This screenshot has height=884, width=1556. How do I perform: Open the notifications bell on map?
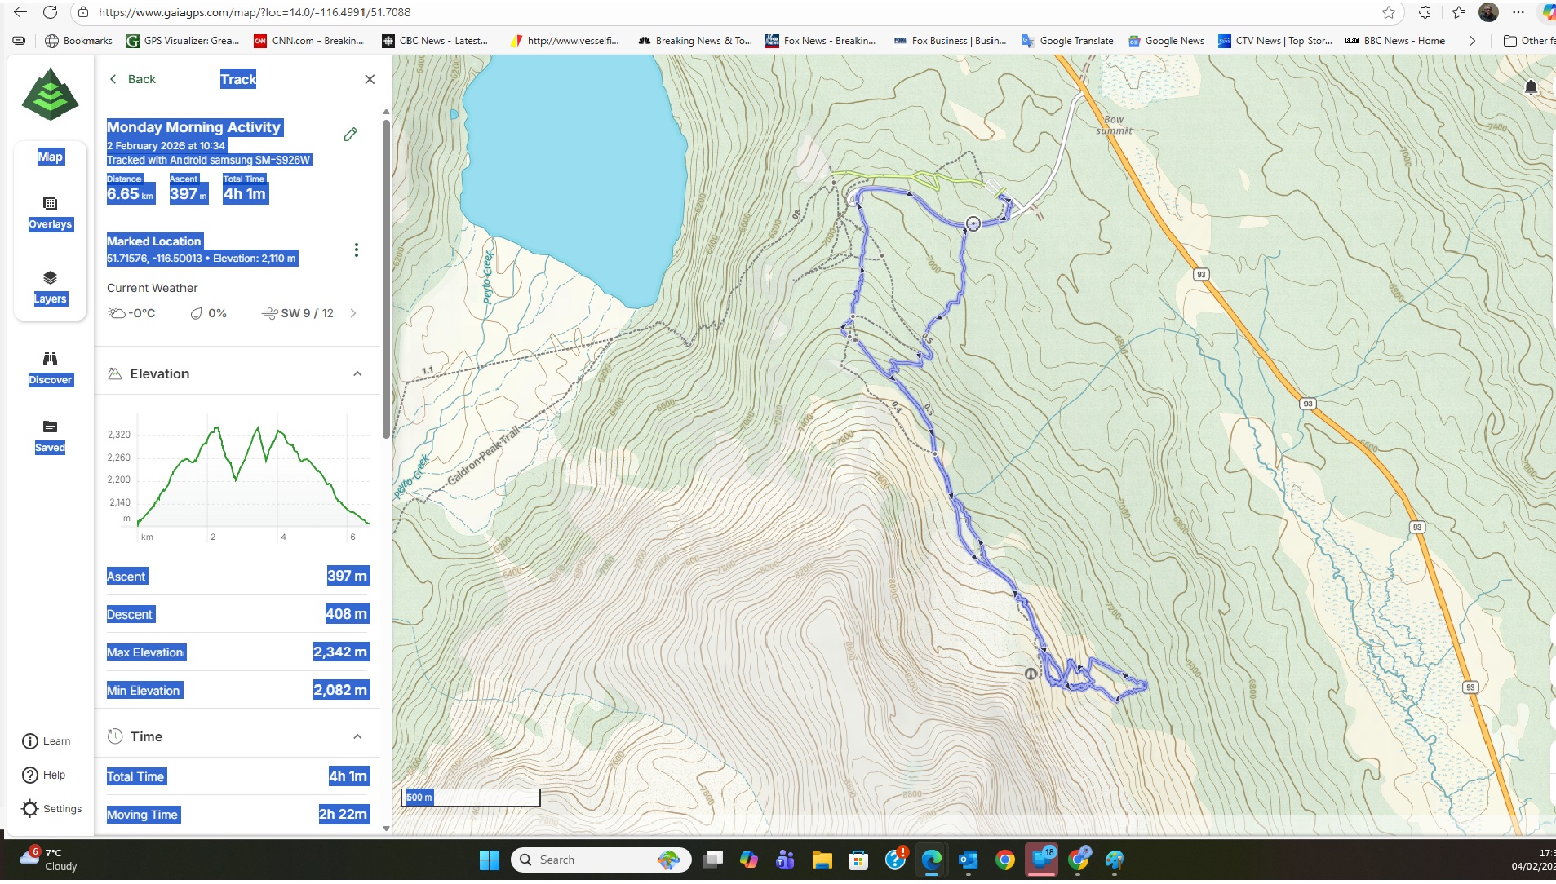(1531, 87)
